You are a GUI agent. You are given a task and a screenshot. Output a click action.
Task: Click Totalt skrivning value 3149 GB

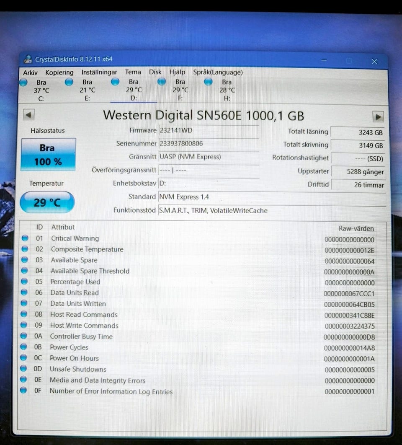coord(358,145)
